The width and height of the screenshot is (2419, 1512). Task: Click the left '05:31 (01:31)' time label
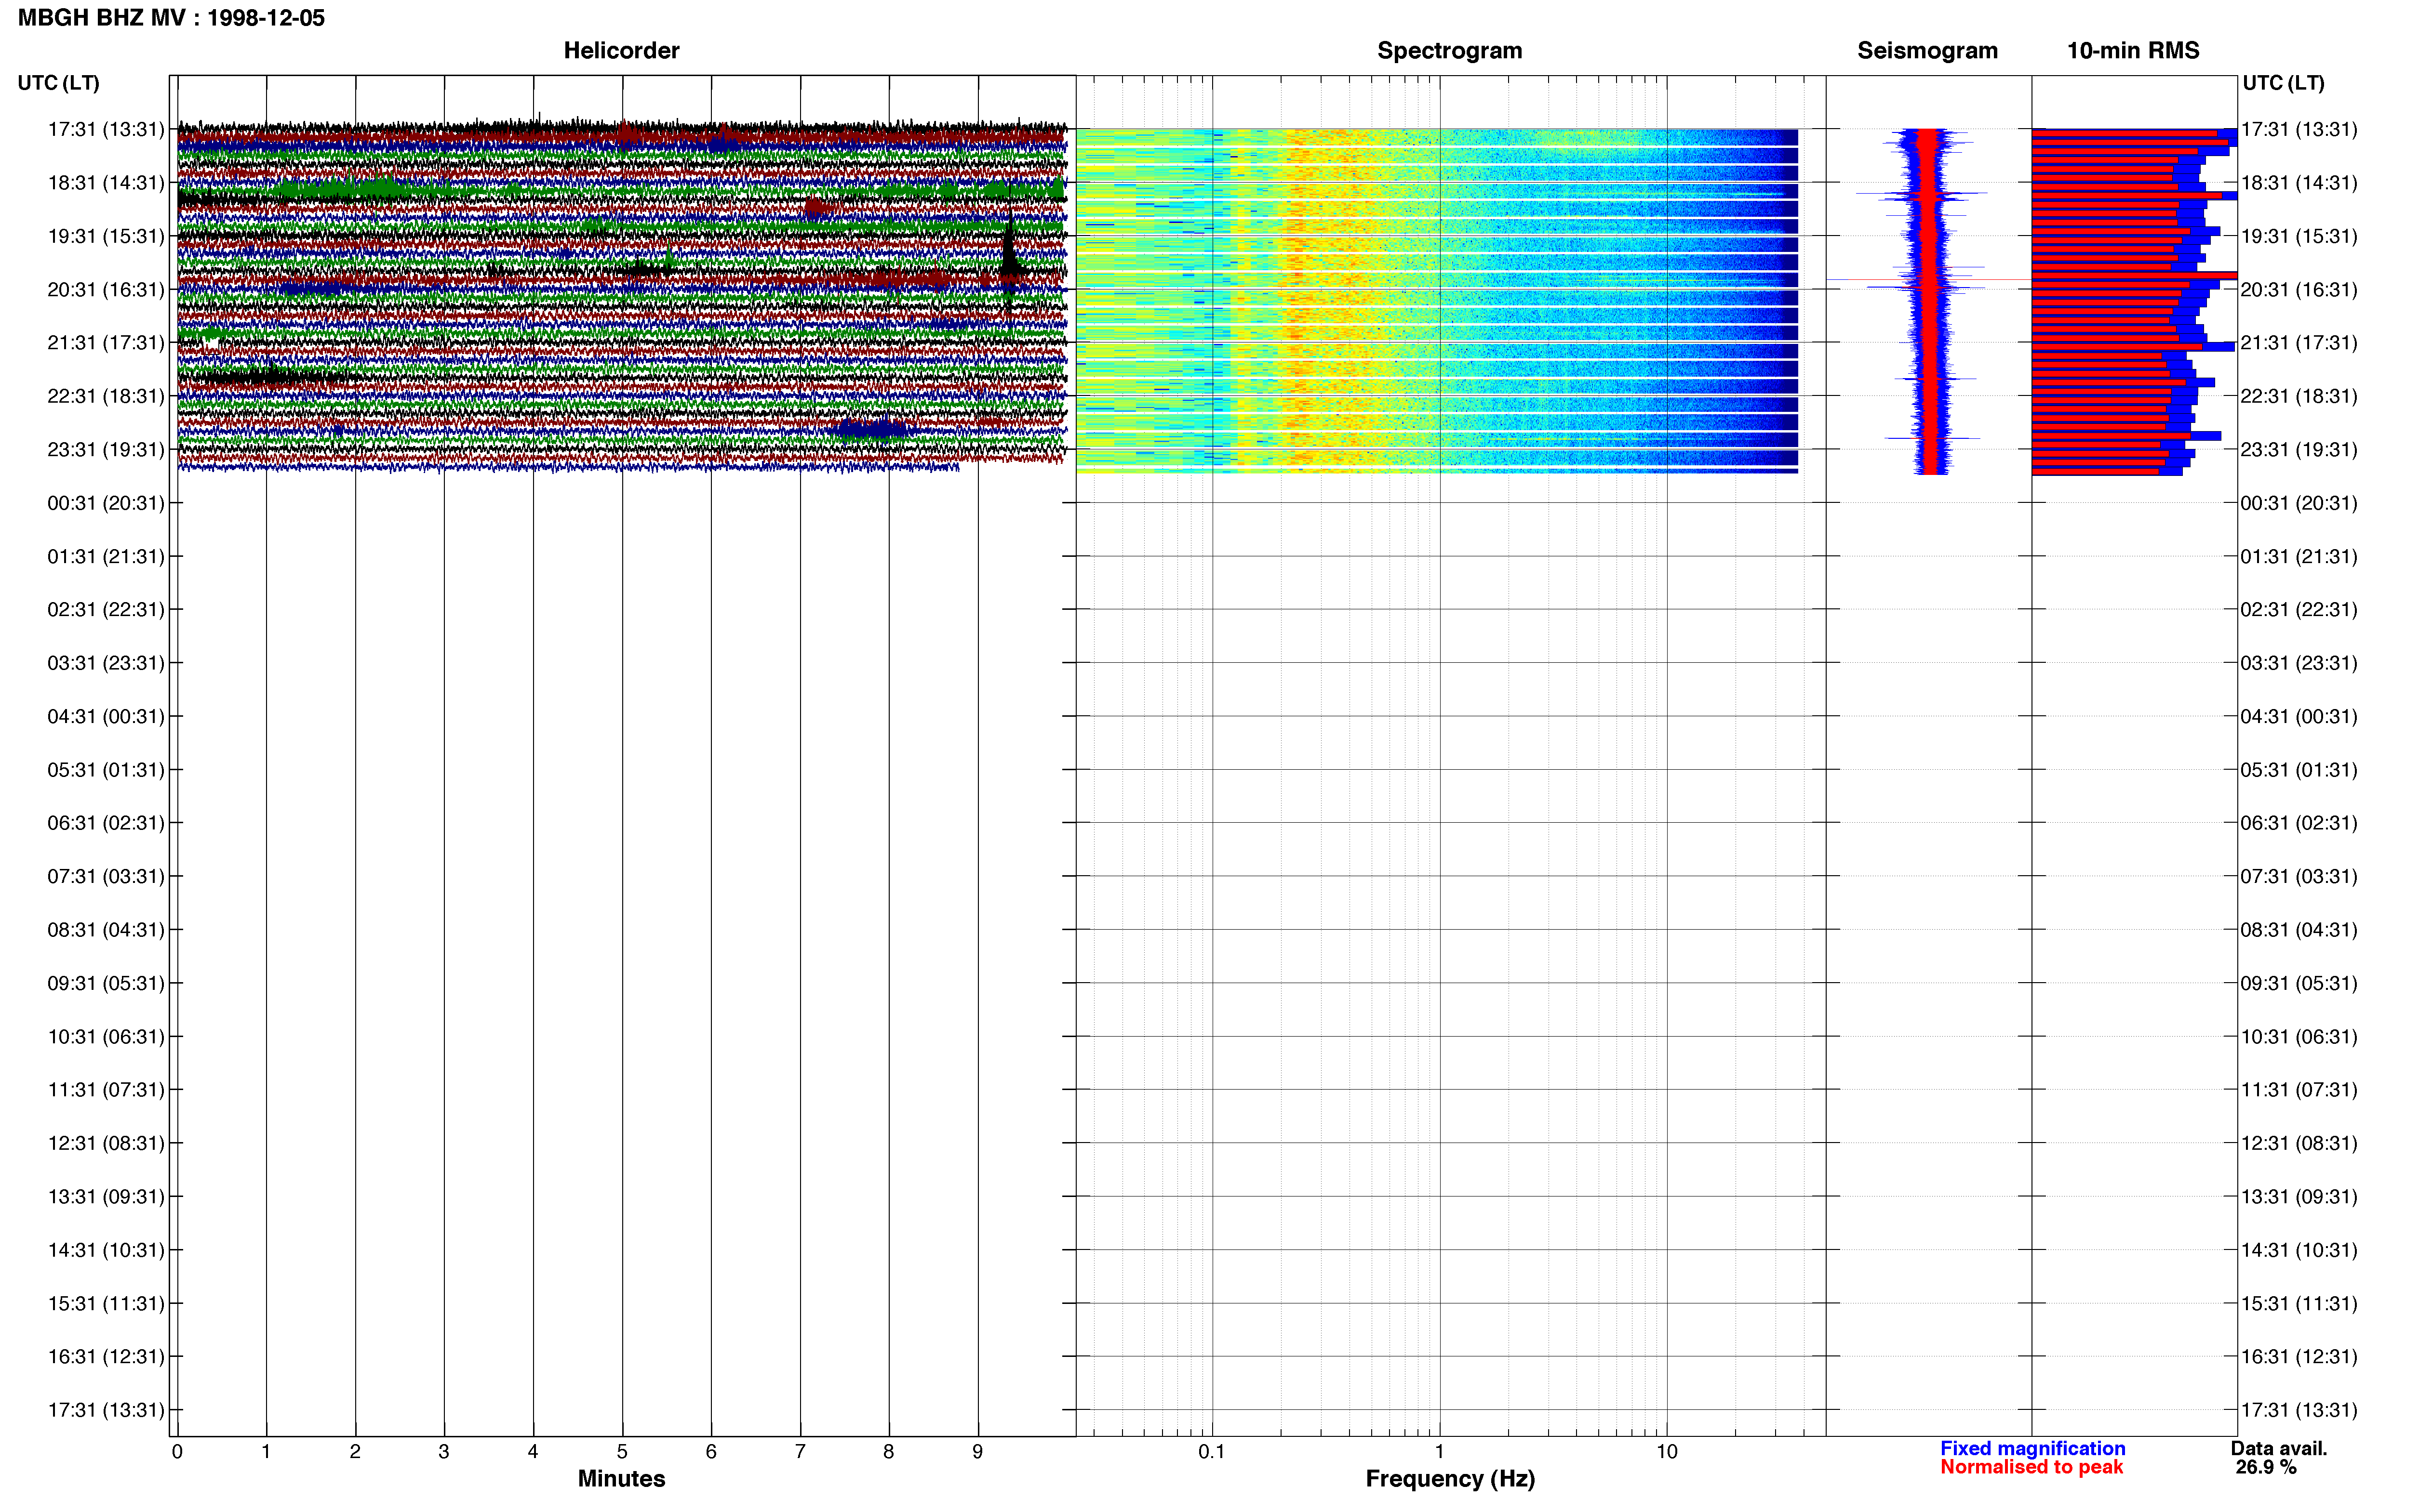pos(106,770)
